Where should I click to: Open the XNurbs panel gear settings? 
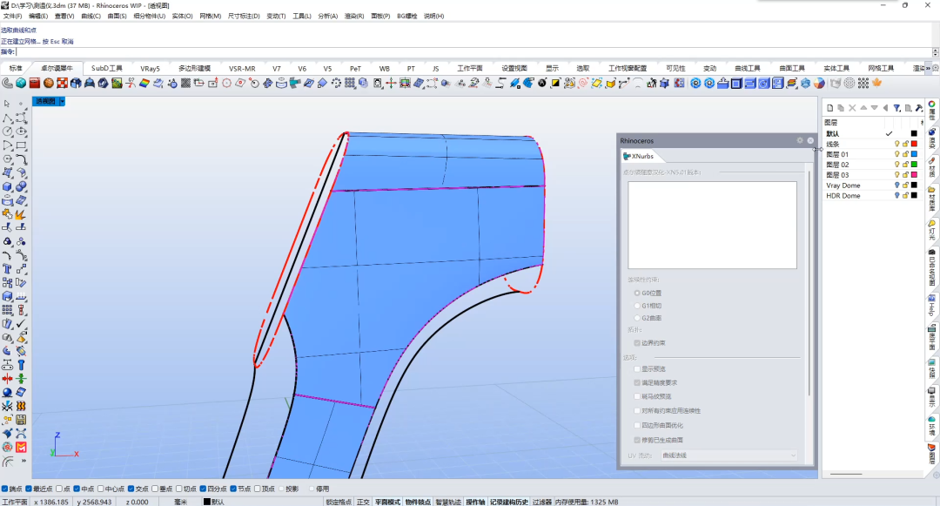tap(800, 140)
